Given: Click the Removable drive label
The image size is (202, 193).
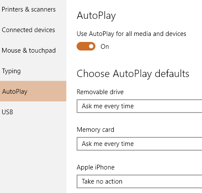Looking at the screenshot, I should click(100, 92).
